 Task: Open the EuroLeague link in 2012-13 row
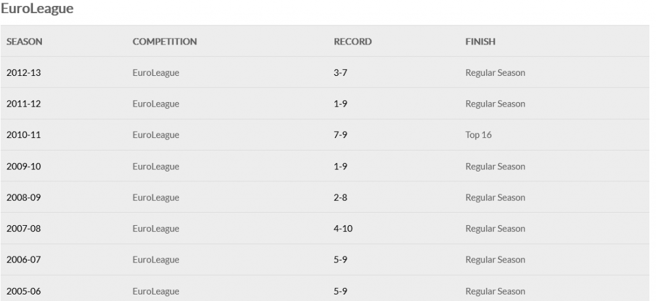coord(155,73)
